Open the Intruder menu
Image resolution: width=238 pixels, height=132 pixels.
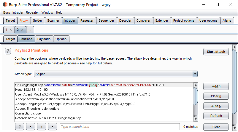[x=18, y=12]
